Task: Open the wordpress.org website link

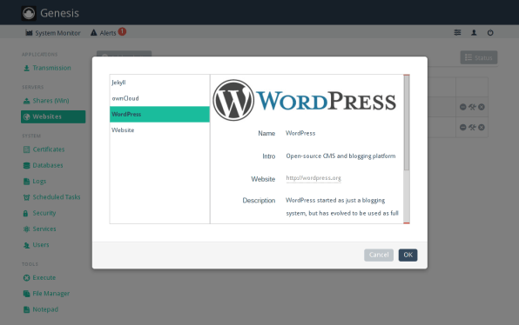Action: [x=313, y=178]
